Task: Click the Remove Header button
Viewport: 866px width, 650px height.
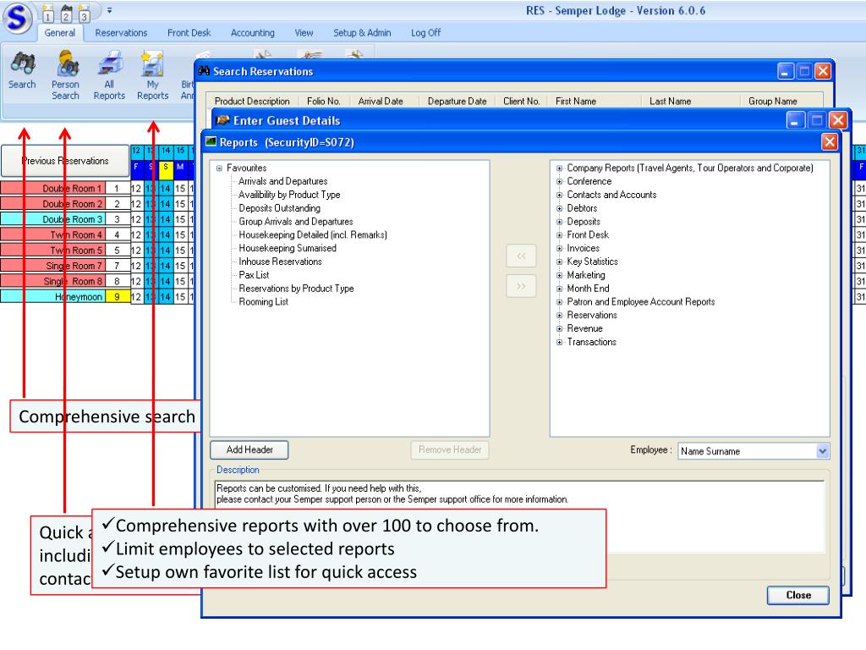Action: (x=450, y=449)
